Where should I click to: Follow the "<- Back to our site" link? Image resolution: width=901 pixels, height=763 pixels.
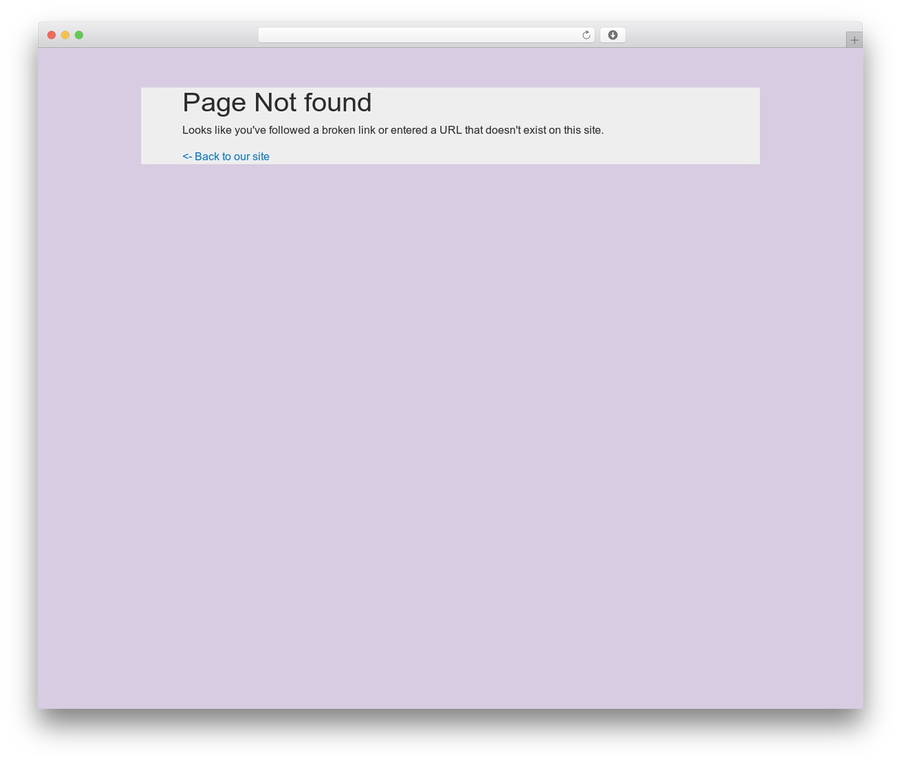[226, 156]
